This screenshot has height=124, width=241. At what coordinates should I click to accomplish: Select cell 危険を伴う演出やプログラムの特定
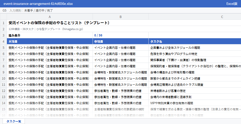[x=195, y=54]
